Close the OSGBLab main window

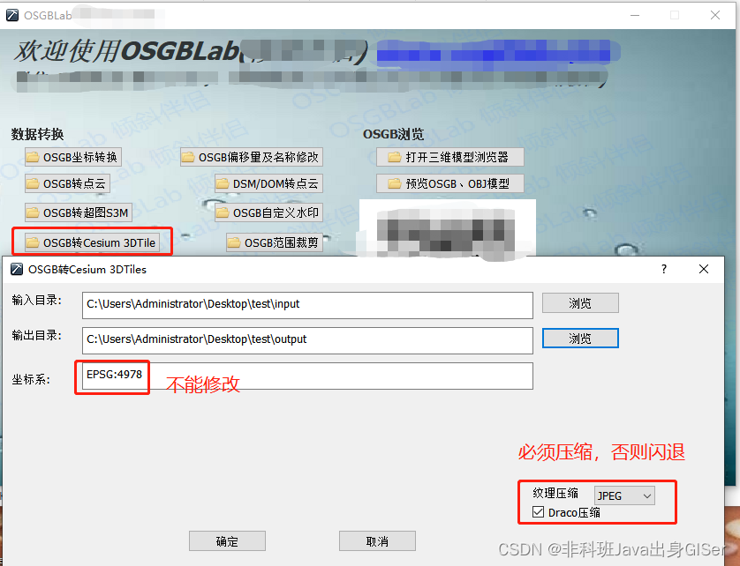tap(715, 15)
